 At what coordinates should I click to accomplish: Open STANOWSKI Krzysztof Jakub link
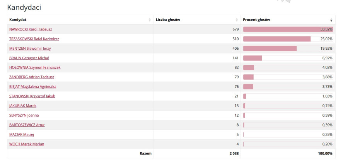pos(32,96)
